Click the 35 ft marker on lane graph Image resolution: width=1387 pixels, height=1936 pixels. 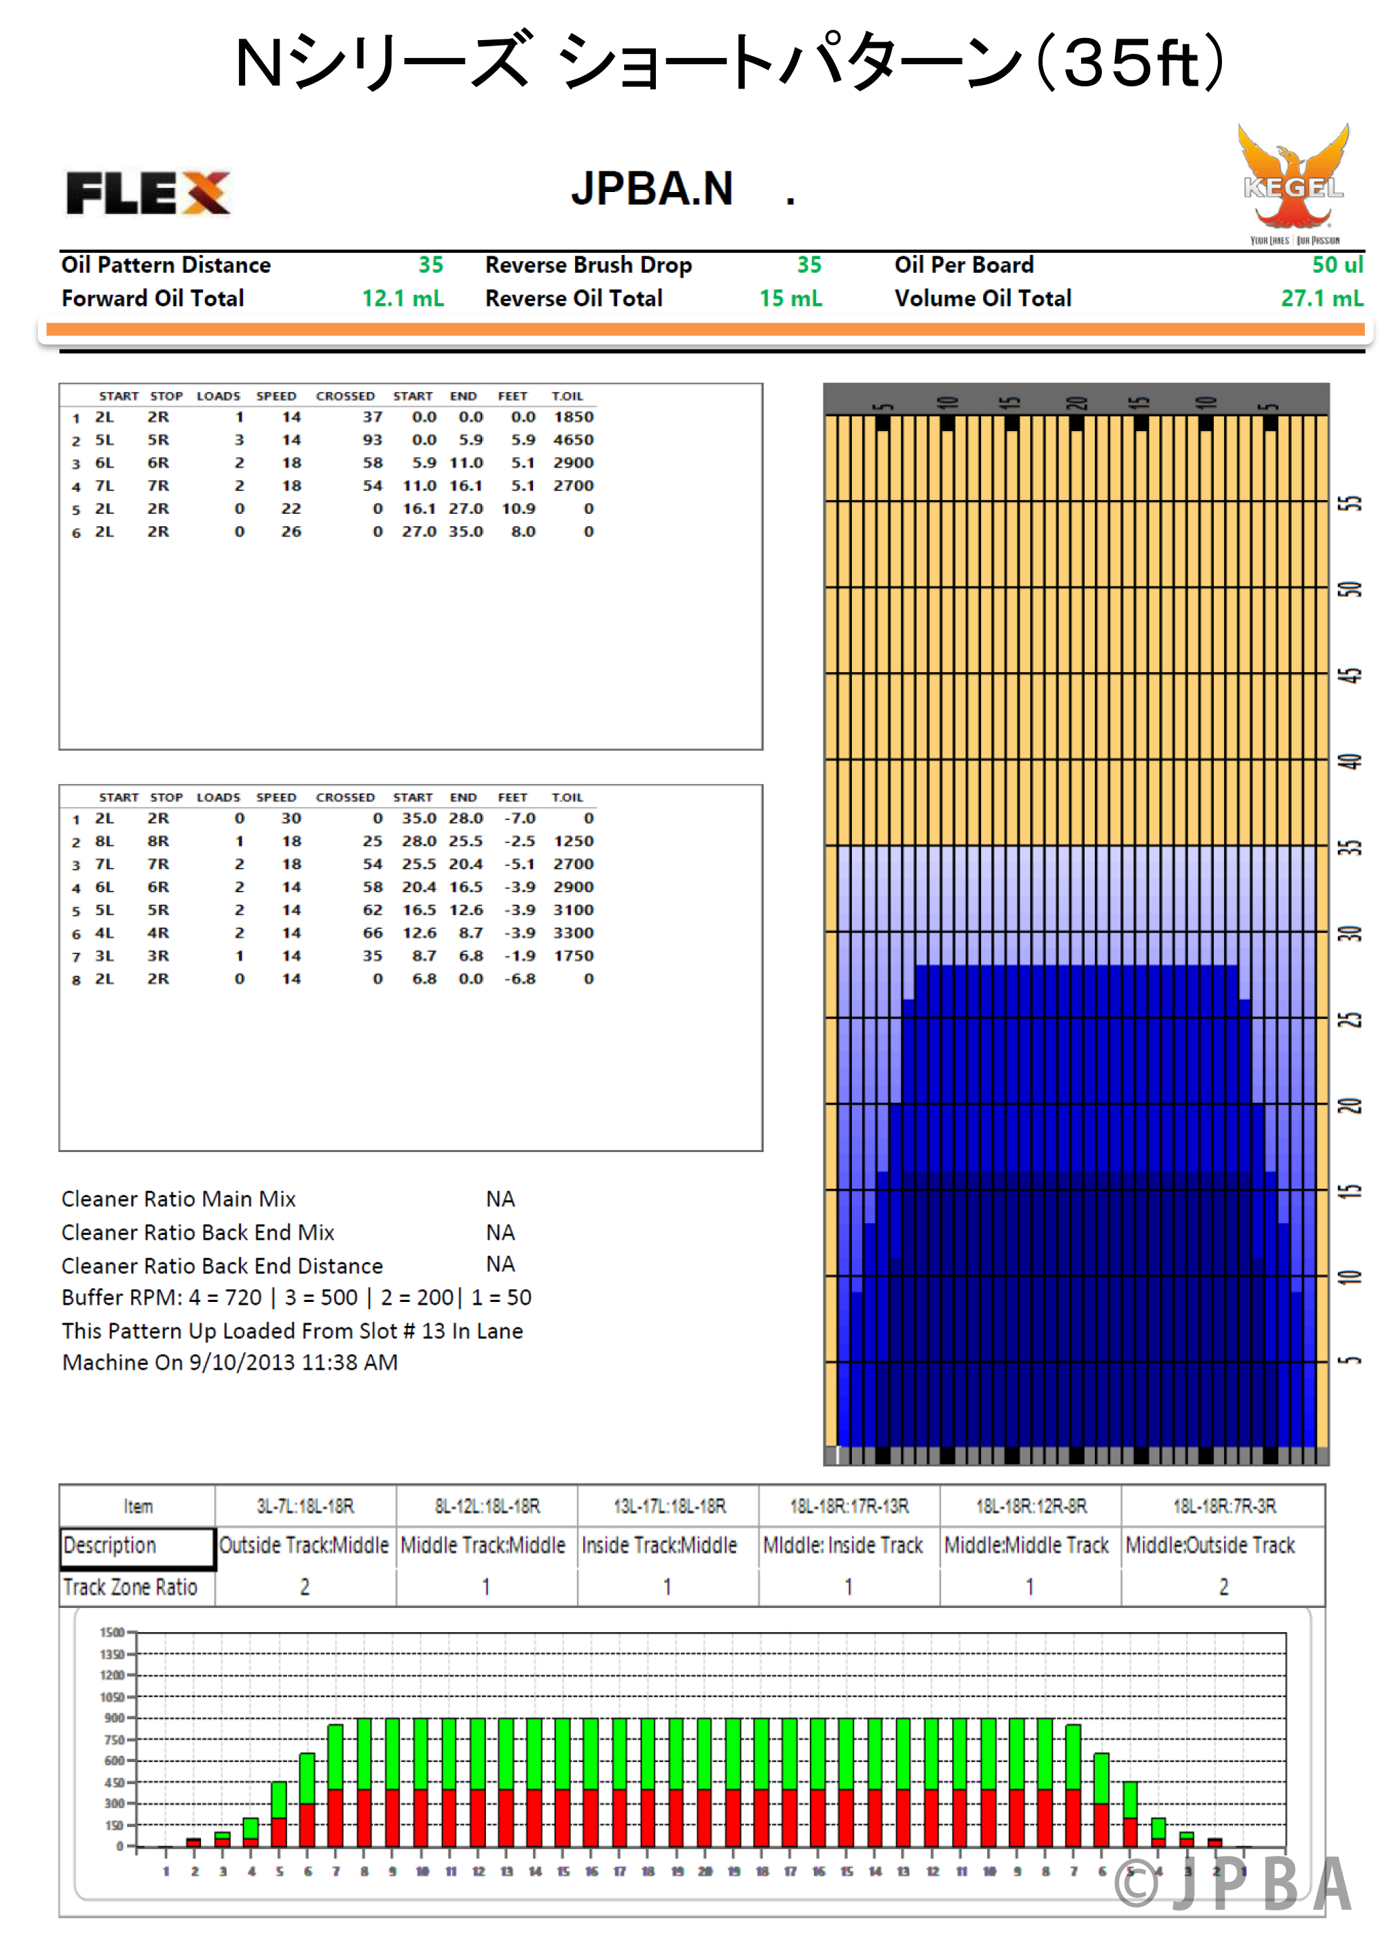[x=1348, y=847]
